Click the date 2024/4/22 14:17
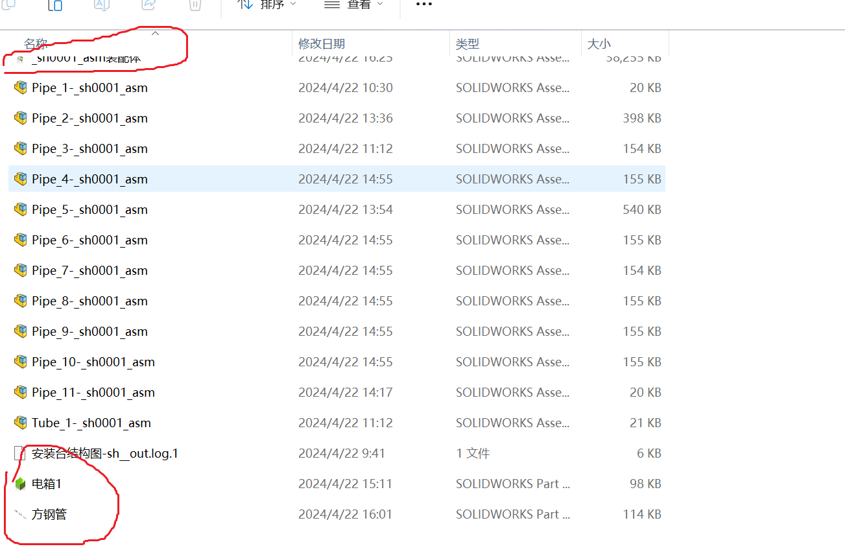Image resolution: width=845 pixels, height=551 pixels. coord(346,392)
